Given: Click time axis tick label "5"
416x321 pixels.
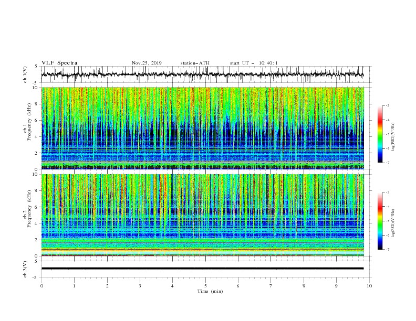Looking at the screenshot, I should click(205, 286).
